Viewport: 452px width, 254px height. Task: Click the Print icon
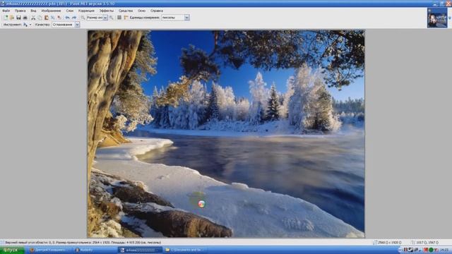pyautogui.click(x=25, y=18)
